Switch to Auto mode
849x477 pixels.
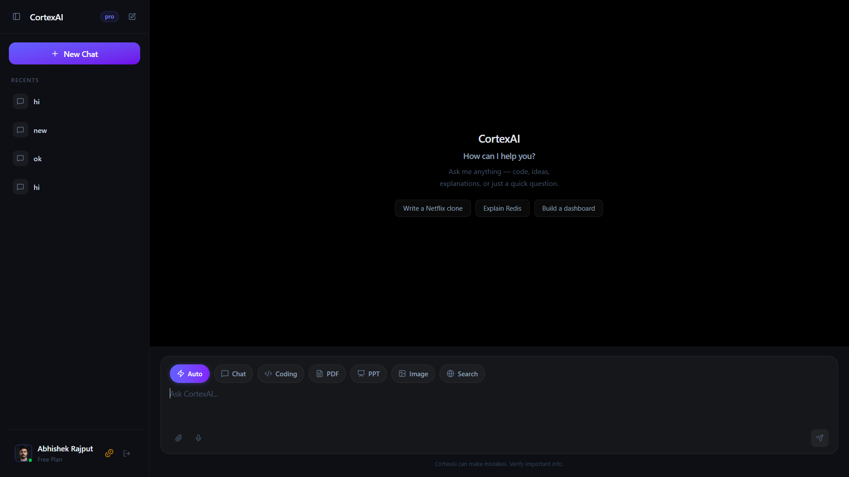pyautogui.click(x=189, y=374)
